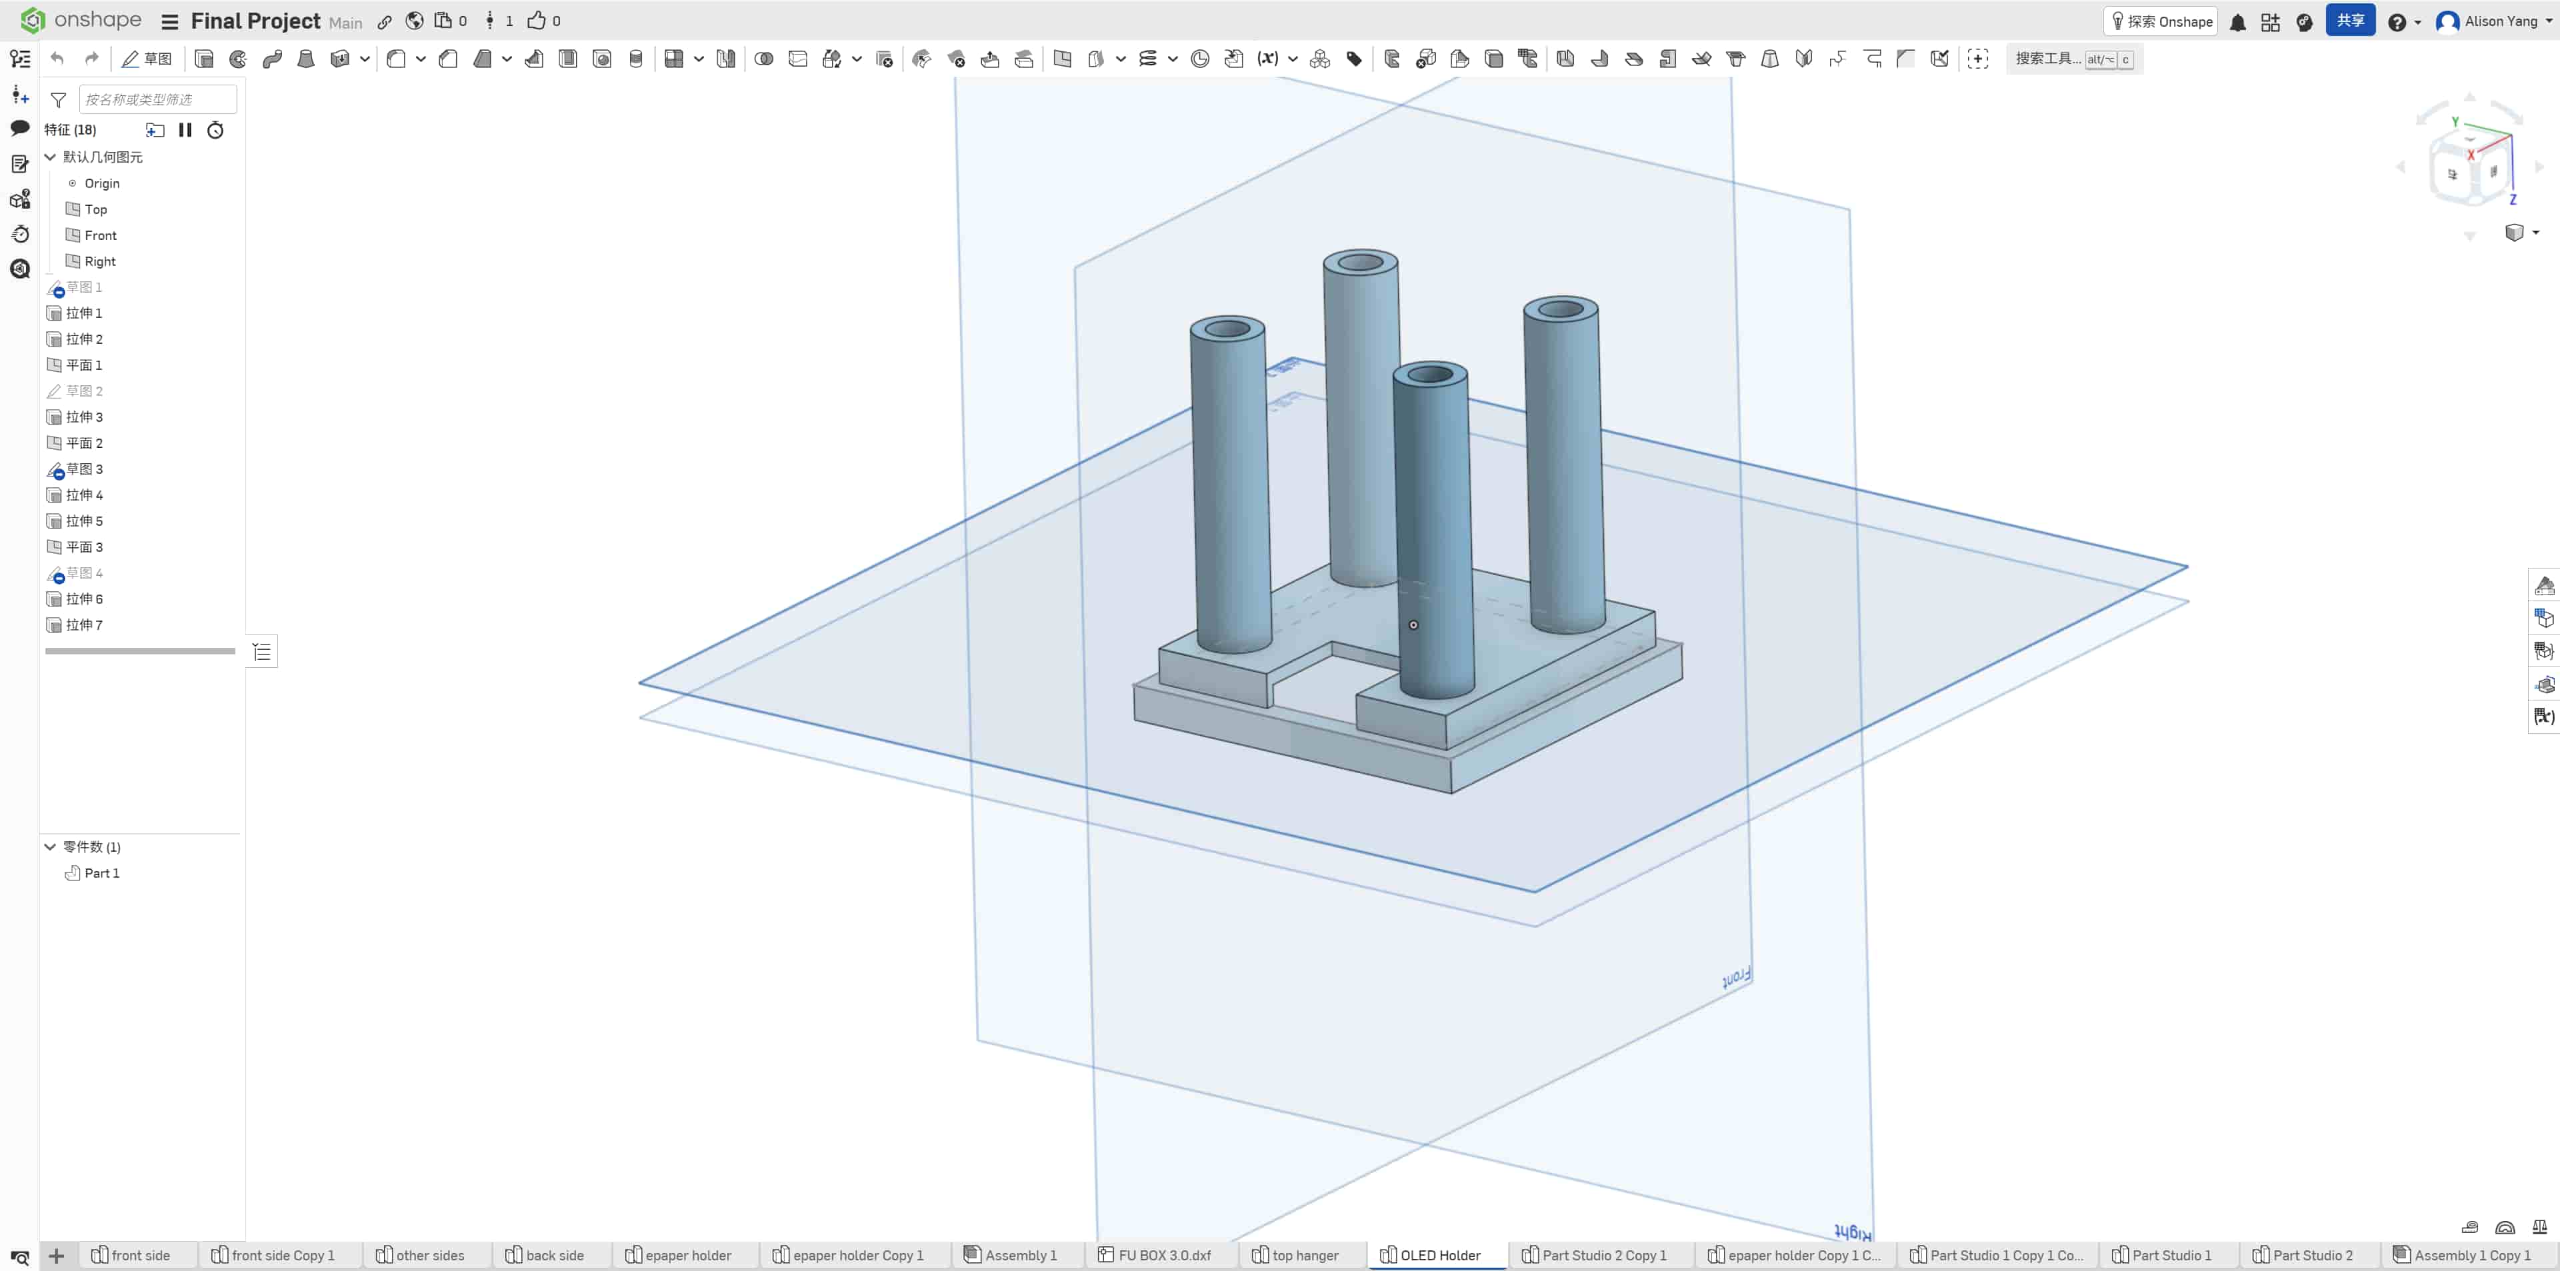
Task: Open the Helix dropdown arrow
Action: [1173, 59]
